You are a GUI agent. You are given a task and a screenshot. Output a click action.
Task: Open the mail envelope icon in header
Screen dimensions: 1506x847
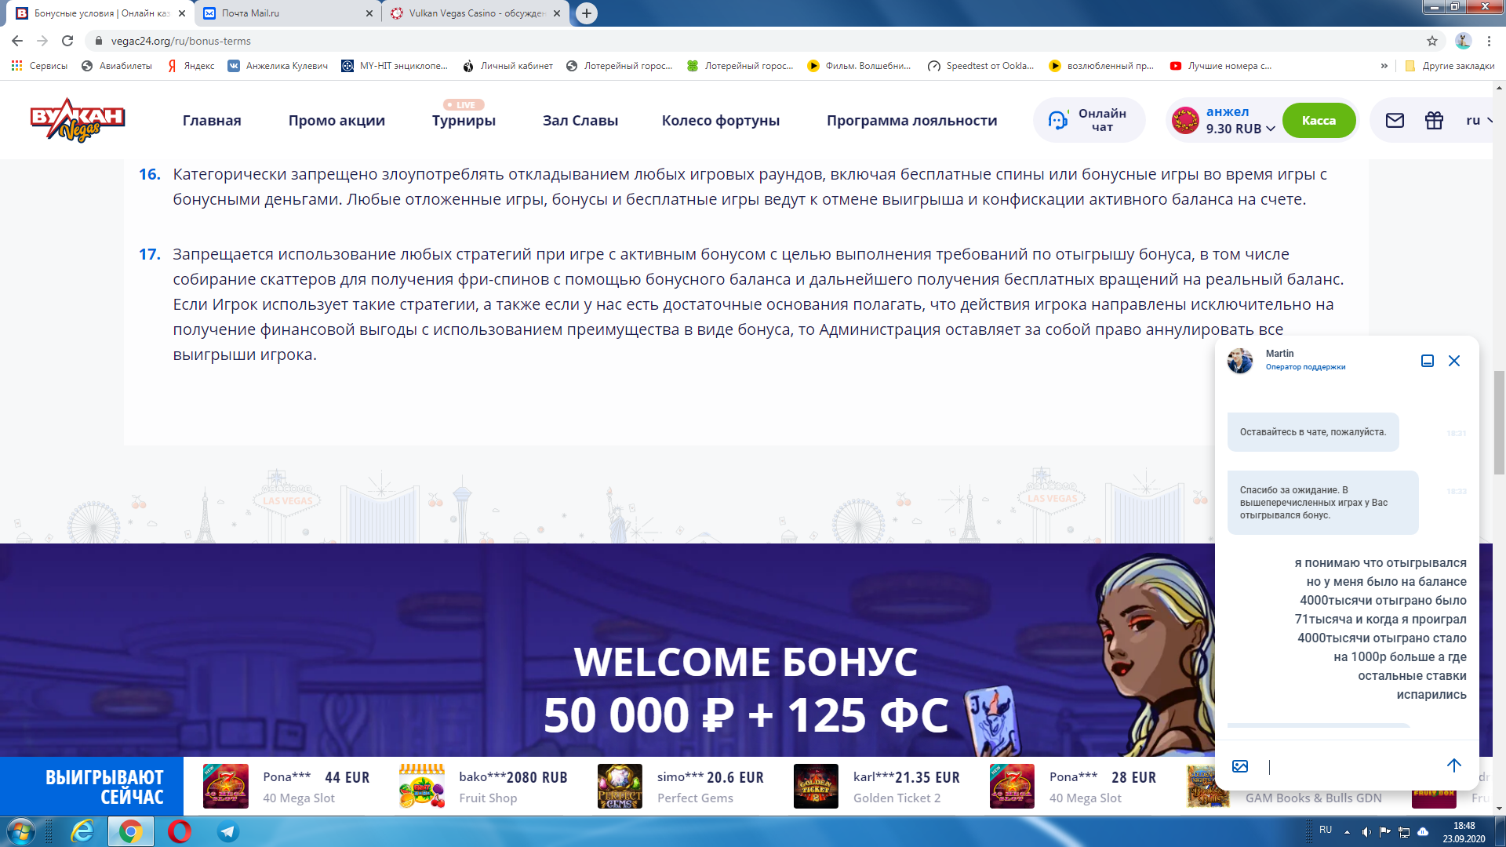(1395, 120)
